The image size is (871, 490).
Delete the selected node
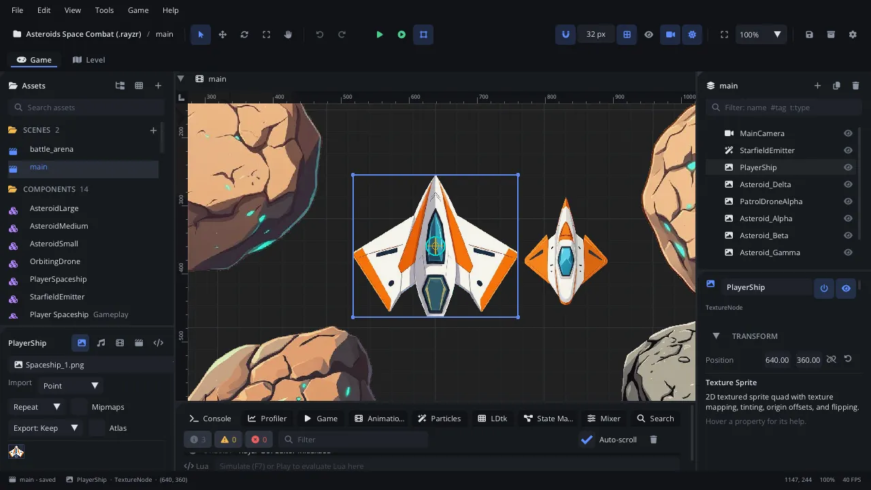click(x=855, y=86)
